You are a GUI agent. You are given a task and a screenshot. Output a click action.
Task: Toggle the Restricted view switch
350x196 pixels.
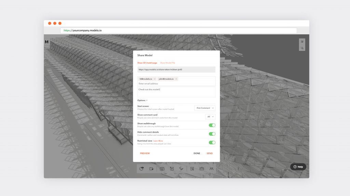coord(212,143)
